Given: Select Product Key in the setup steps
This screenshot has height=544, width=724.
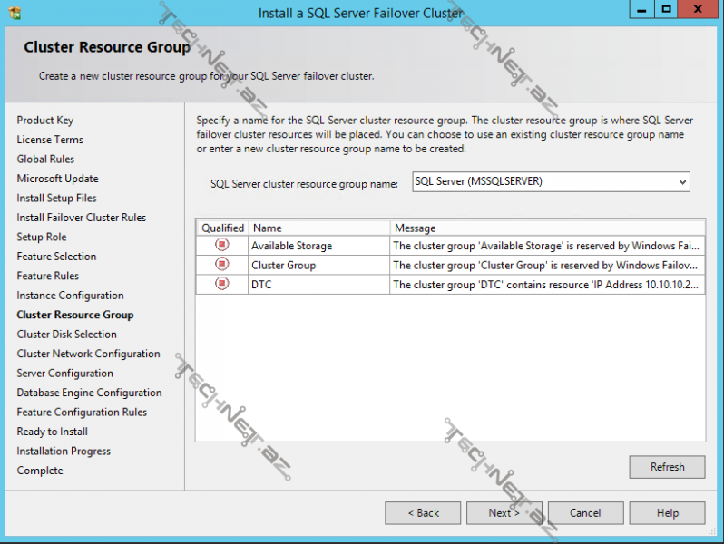Looking at the screenshot, I should point(45,121).
